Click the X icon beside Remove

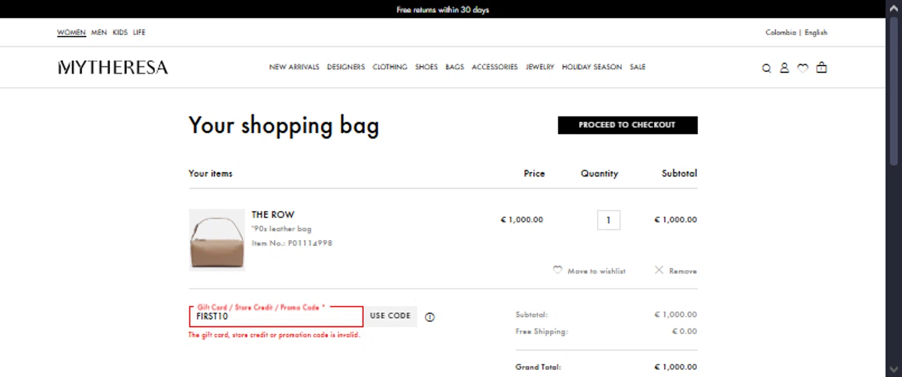(659, 270)
